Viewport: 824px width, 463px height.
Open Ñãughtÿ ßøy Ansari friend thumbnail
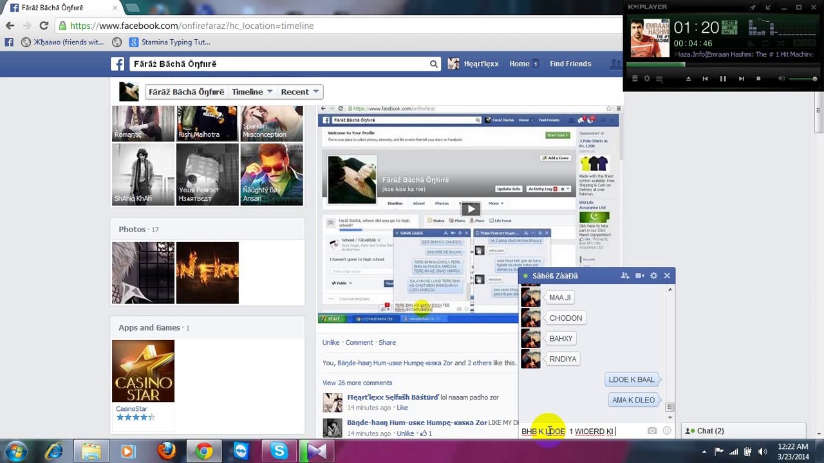click(x=272, y=174)
